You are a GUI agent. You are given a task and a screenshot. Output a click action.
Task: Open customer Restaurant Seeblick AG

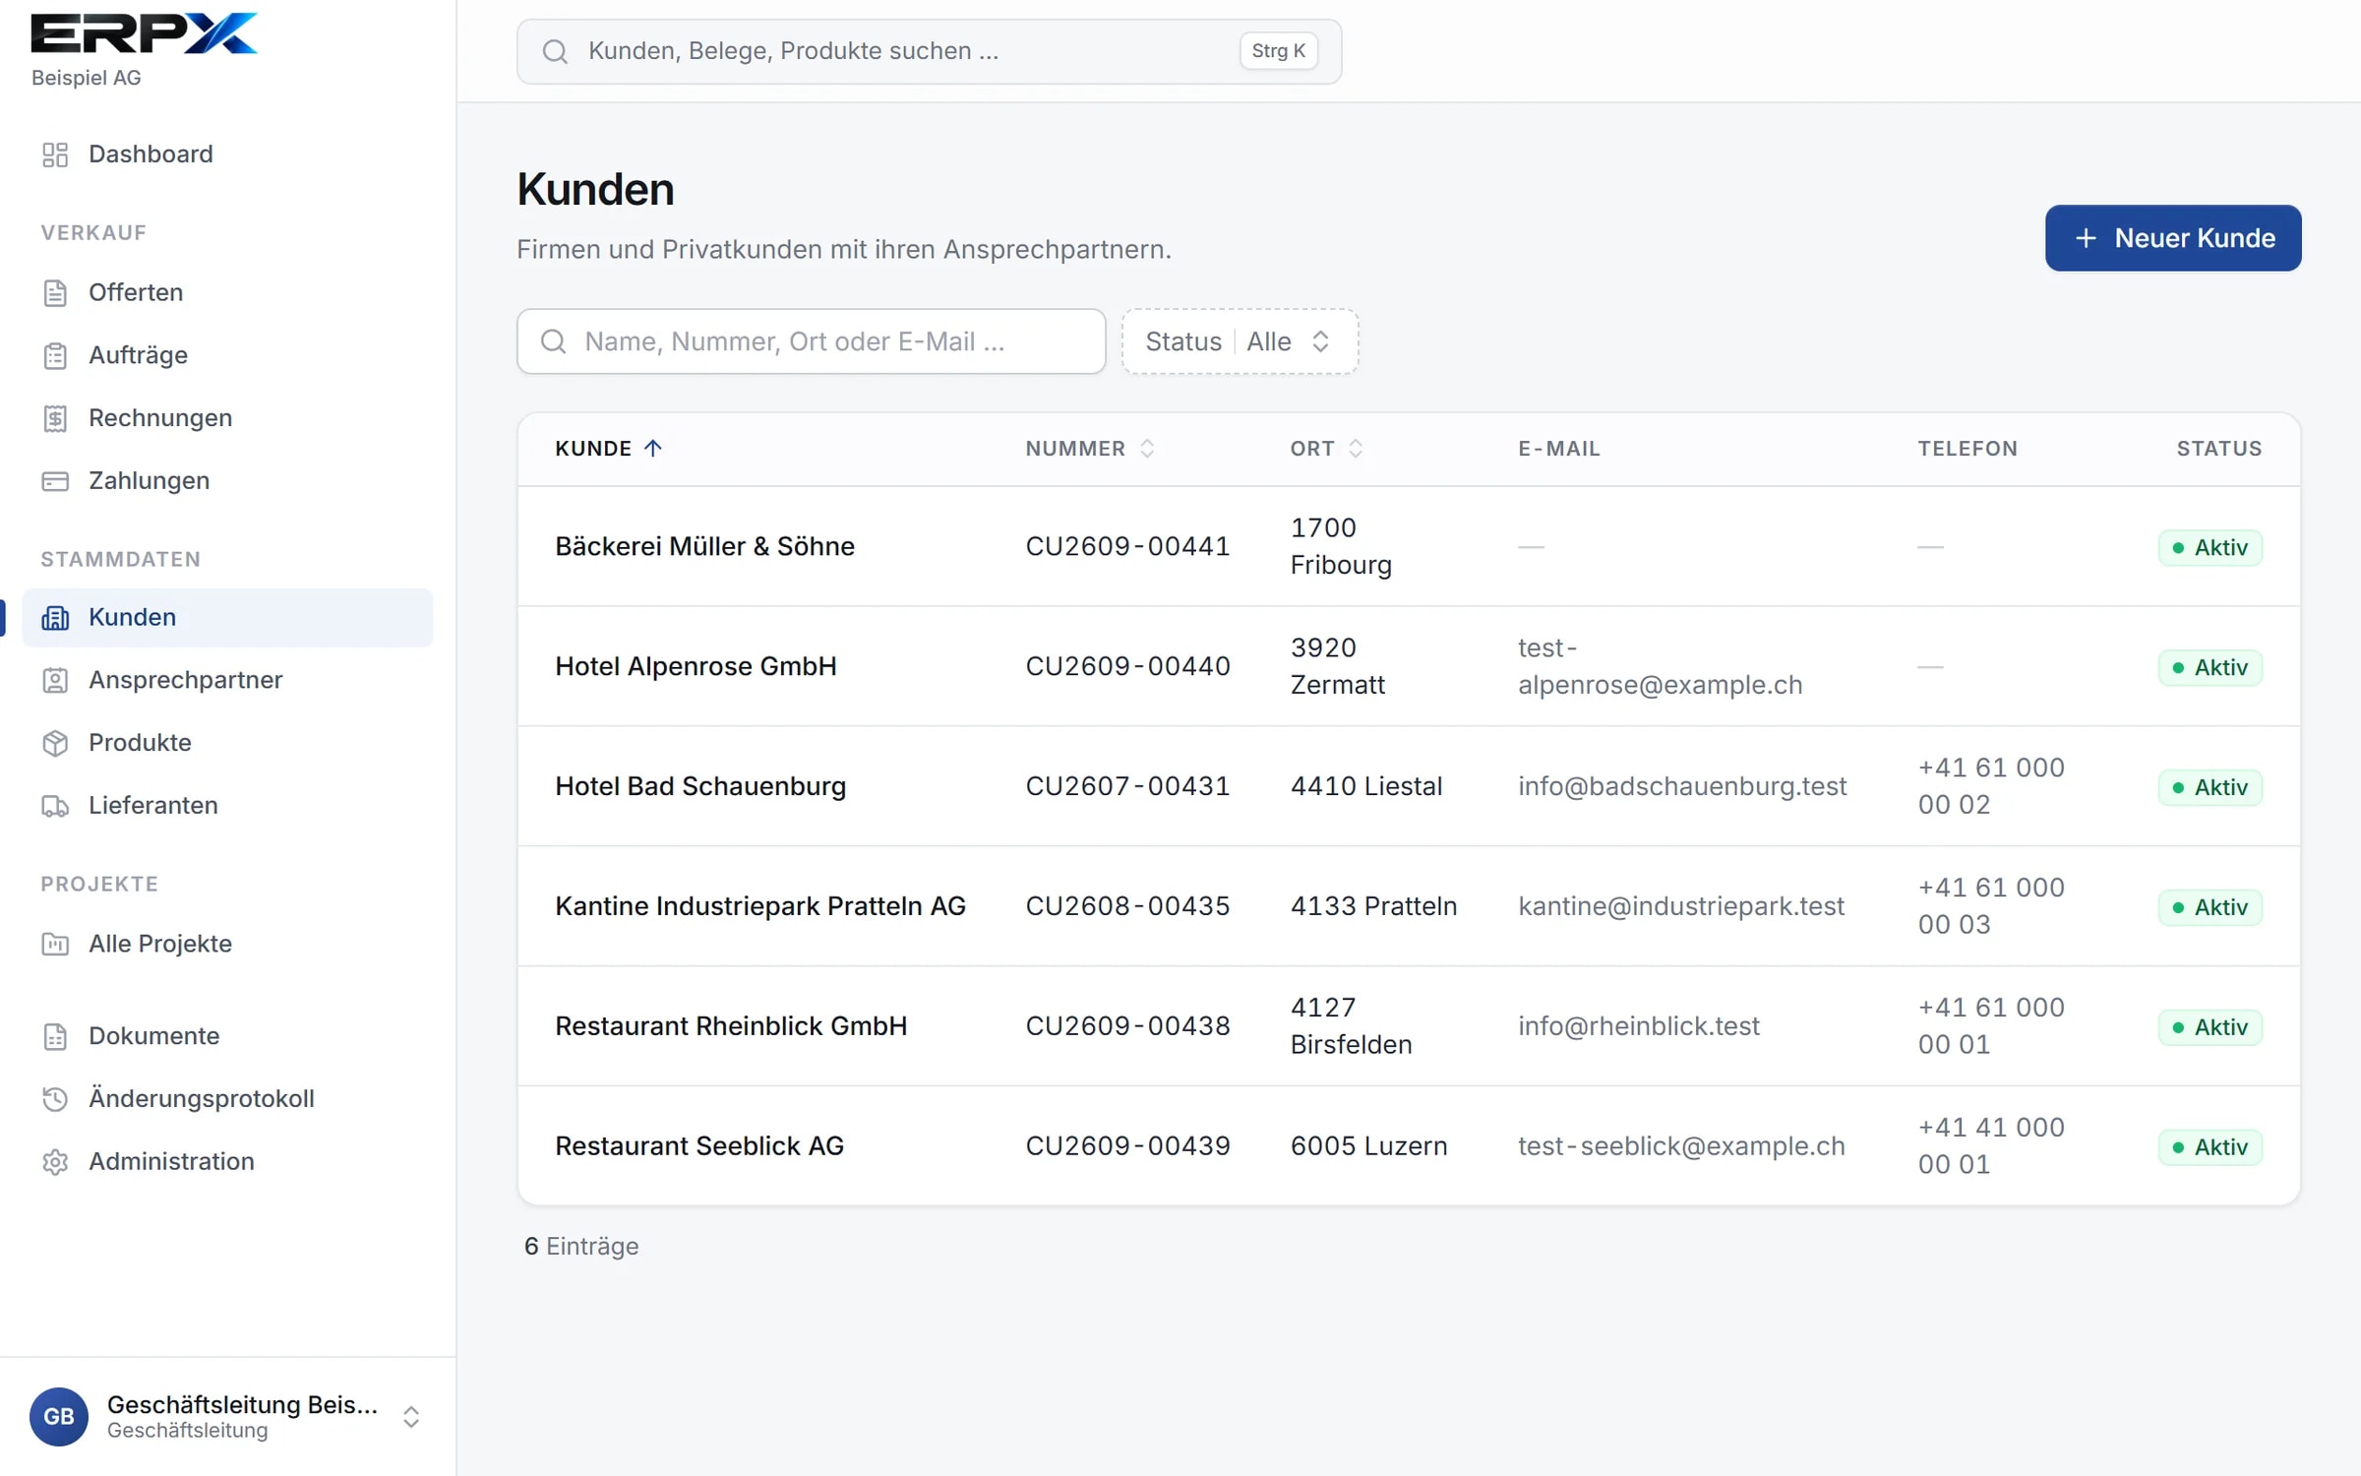[x=699, y=1146]
